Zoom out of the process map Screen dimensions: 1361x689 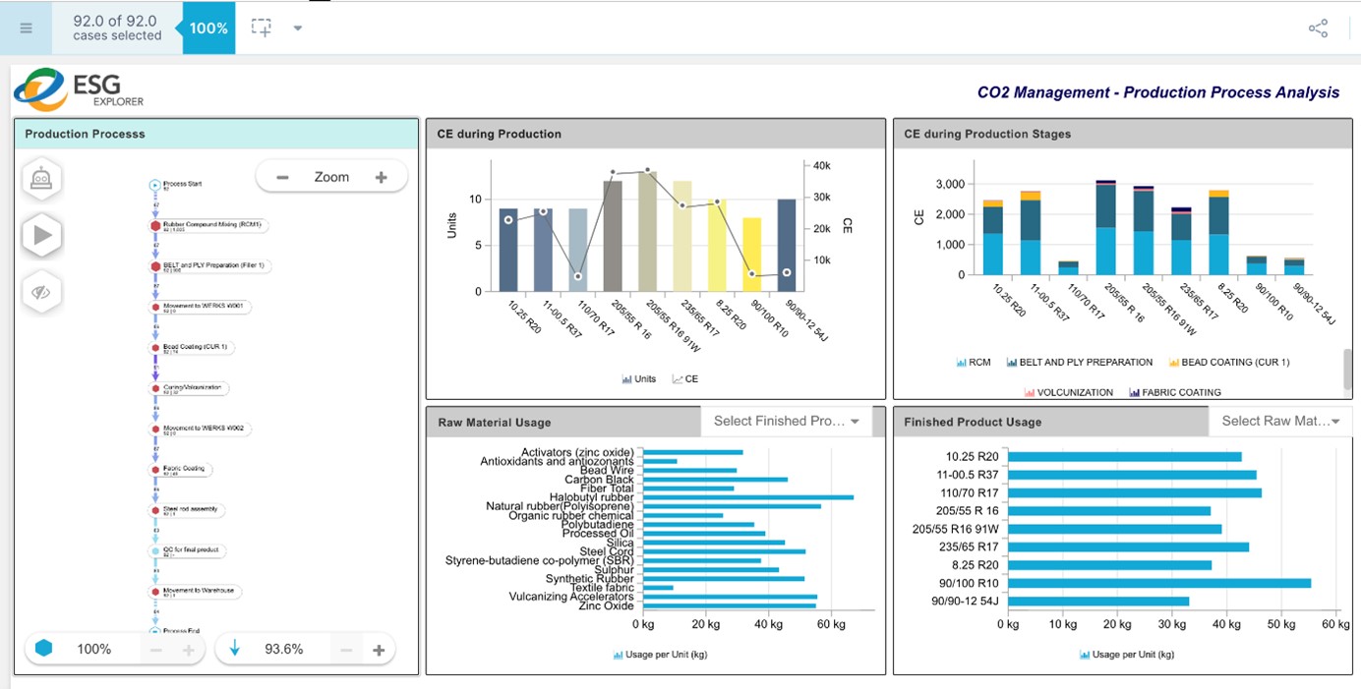pos(282,177)
